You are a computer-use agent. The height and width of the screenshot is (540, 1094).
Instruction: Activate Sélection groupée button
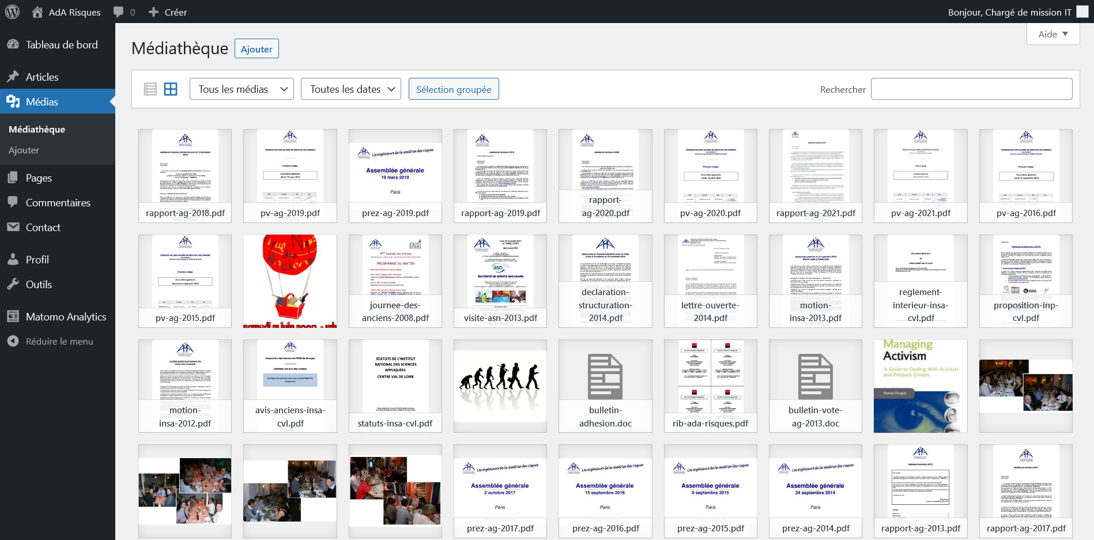[x=454, y=89]
